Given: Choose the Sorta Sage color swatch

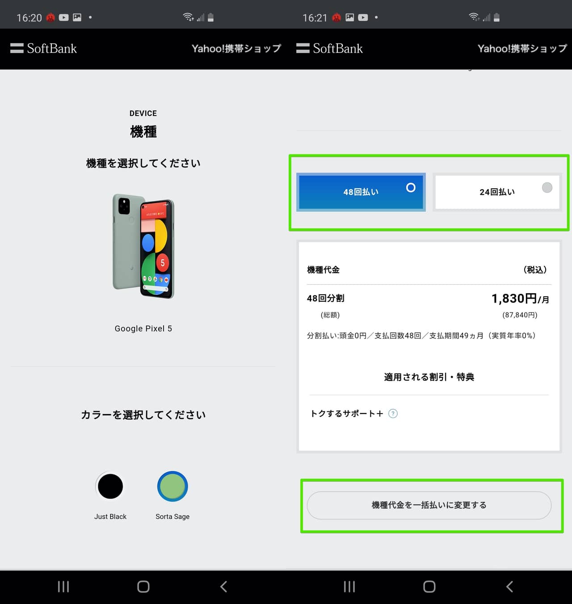Looking at the screenshot, I should [172, 486].
